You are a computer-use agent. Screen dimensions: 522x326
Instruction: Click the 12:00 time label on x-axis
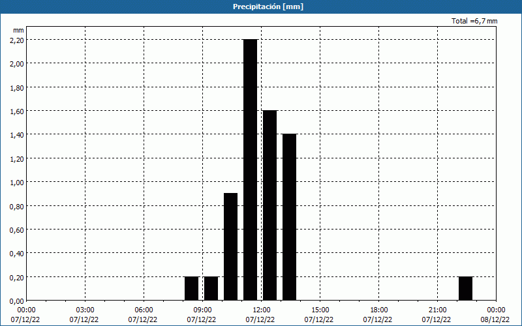tap(262, 310)
